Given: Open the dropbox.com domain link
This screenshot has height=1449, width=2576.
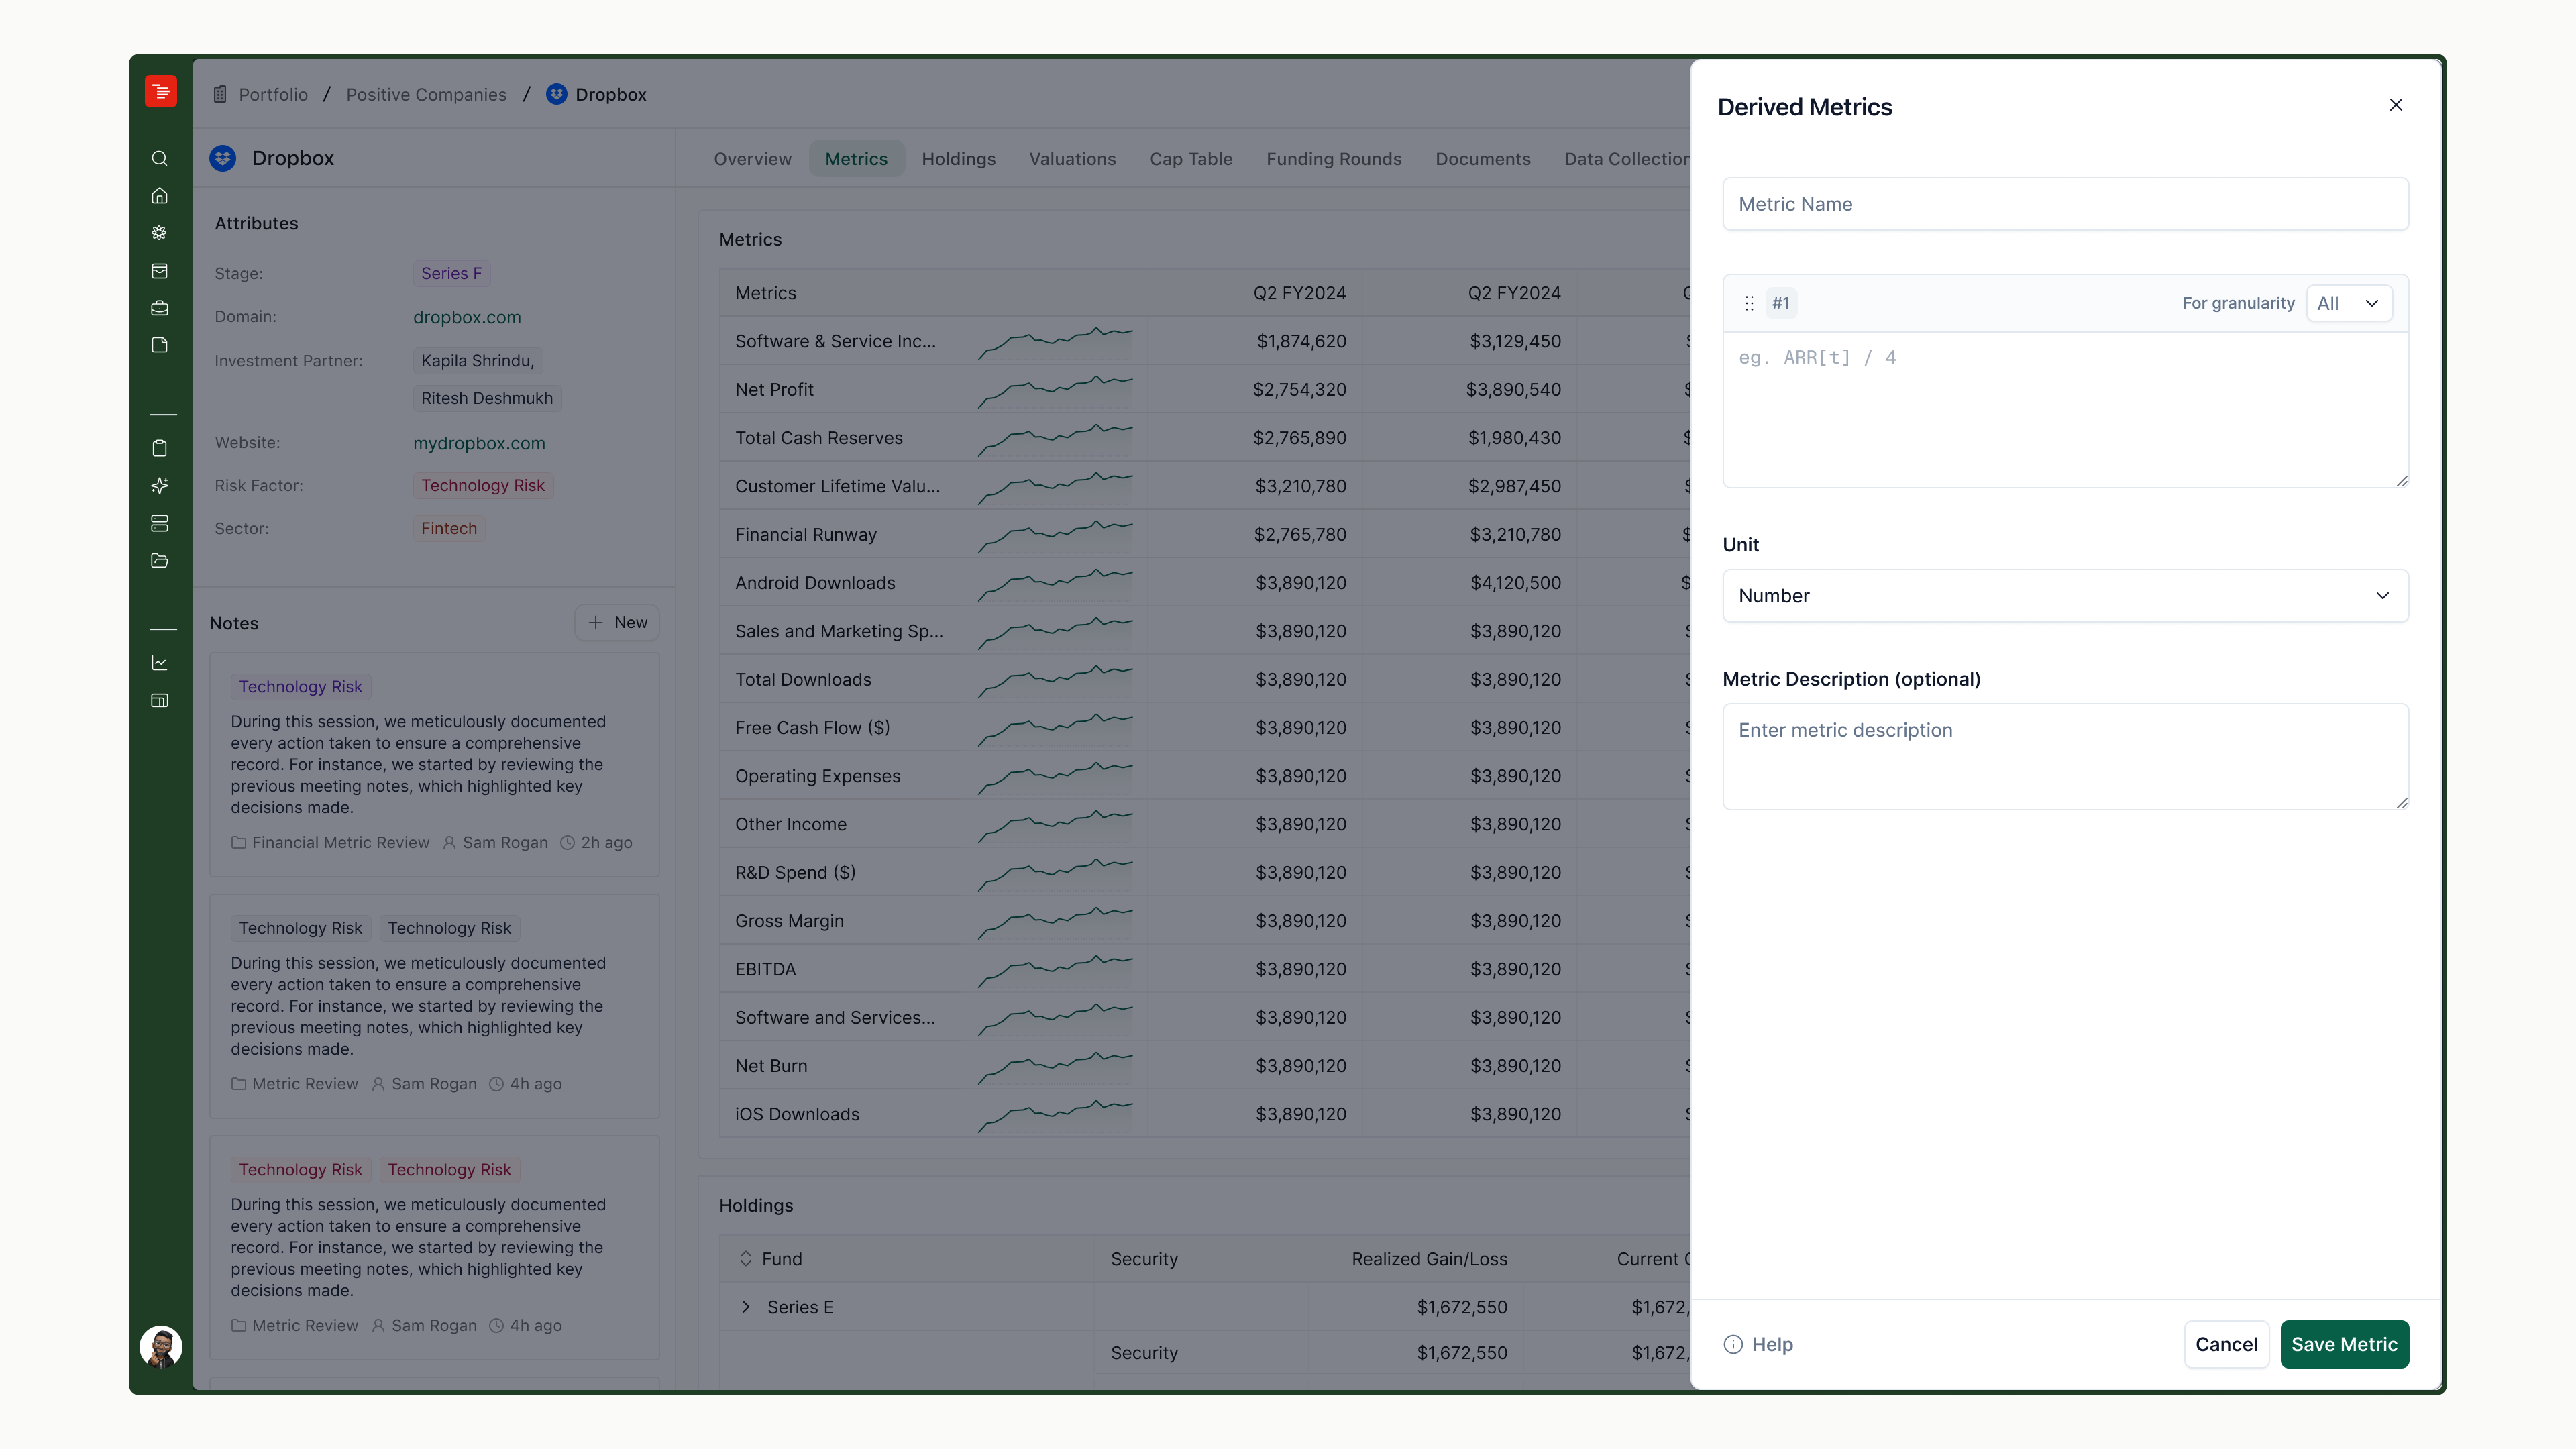Looking at the screenshot, I should 467,317.
